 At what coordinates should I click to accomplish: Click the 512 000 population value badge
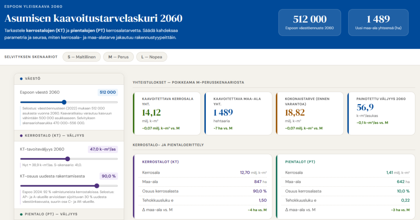(108, 92)
